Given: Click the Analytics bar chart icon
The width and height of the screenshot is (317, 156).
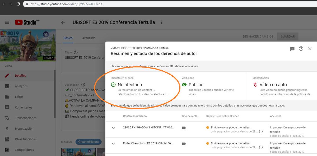Looking at the screenshot, I should 7,86.
